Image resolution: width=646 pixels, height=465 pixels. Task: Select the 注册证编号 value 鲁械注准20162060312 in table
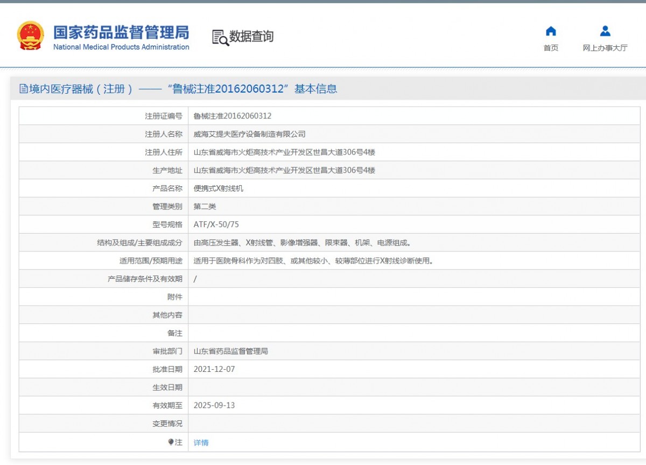click(232, 116)
